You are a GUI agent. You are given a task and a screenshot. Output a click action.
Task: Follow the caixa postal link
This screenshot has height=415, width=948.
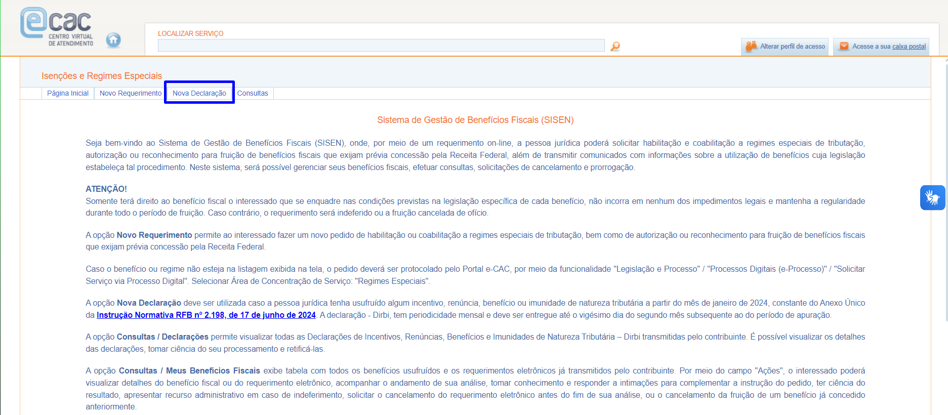(x=909, y=47)
